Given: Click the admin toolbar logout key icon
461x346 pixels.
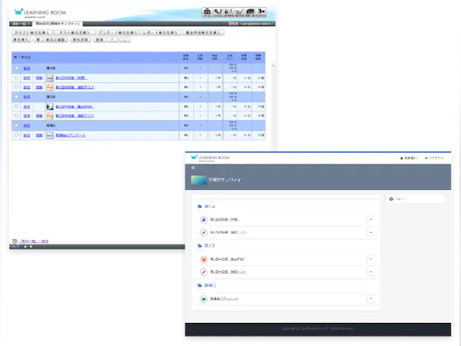Looking at the screenshot, I should (261, 12).
